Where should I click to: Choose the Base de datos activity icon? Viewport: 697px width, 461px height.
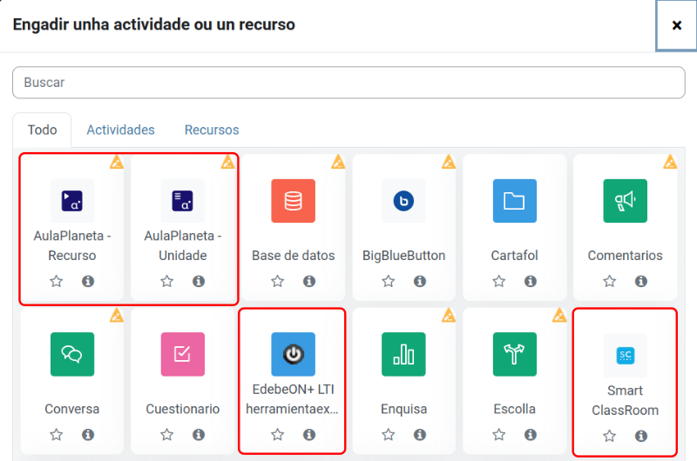point(293,201)
